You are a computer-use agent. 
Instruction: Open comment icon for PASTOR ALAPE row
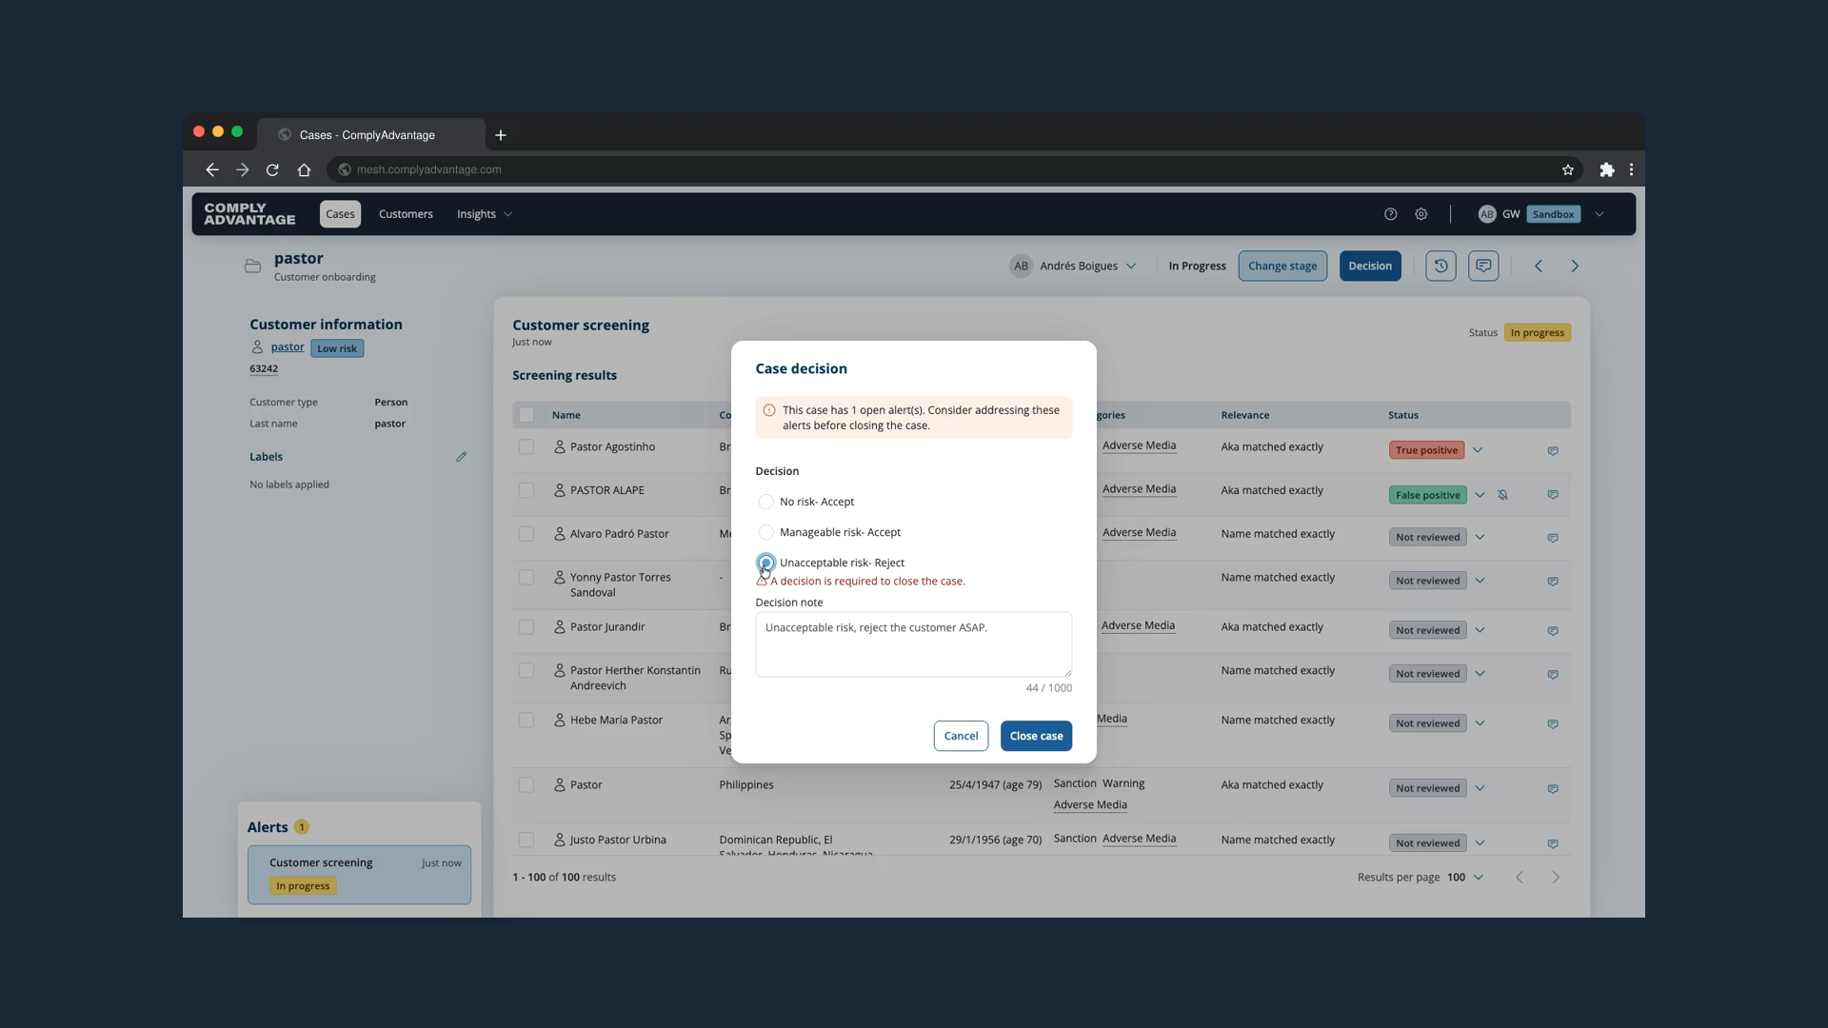(x=1553, y=495)
